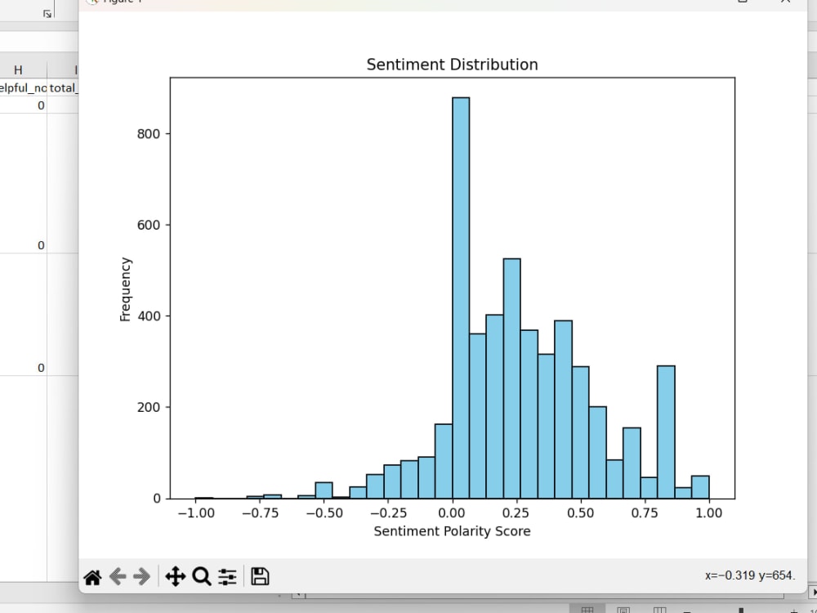Reset the plot with the Home icon

93,577
